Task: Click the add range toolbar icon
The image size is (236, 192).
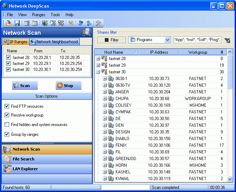Action: [x=44, y=23]
